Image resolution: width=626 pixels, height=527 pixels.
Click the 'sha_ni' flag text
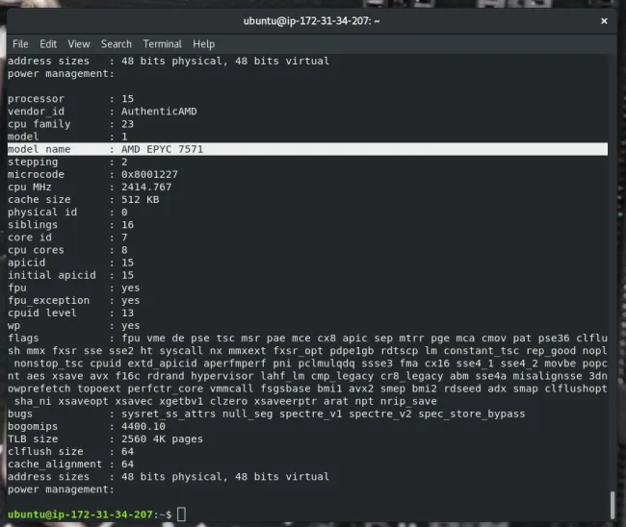(x=33, y=401)
